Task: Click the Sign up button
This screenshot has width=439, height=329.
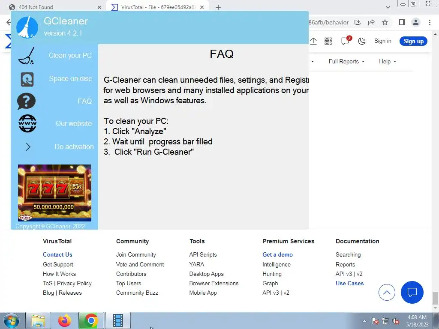Action: point(414,41)
